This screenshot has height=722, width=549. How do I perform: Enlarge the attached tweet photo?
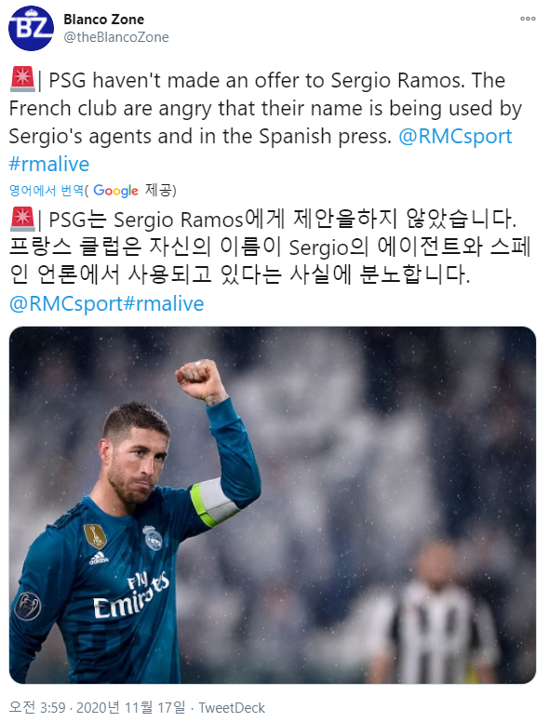(x=273, y=504)
